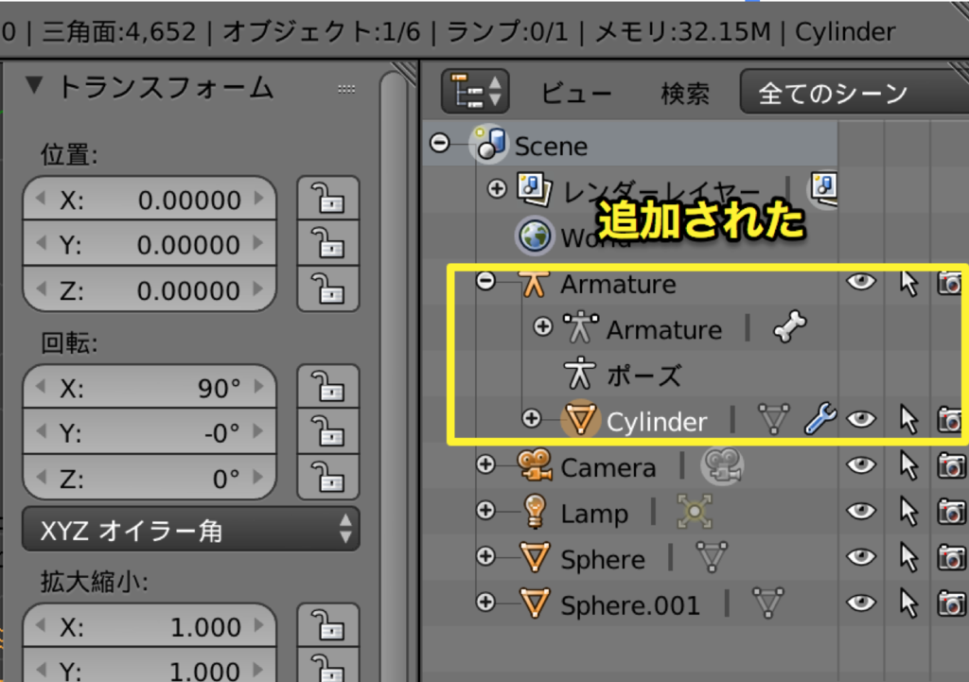The height and width of the screenshot is (682, 969).
Task: Click the orange Armature object icon
Action: 535,284
